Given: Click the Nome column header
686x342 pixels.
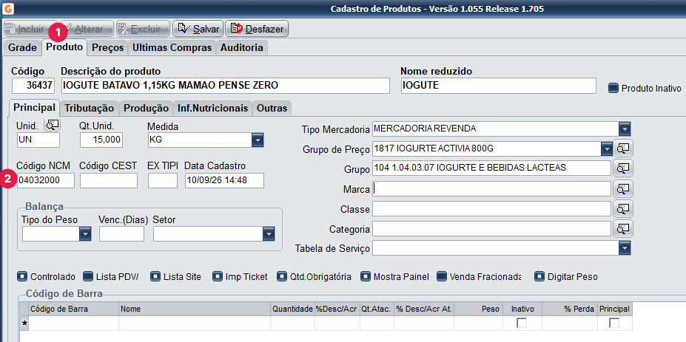Looking at the screenshot, I should [x=195, y=309].
